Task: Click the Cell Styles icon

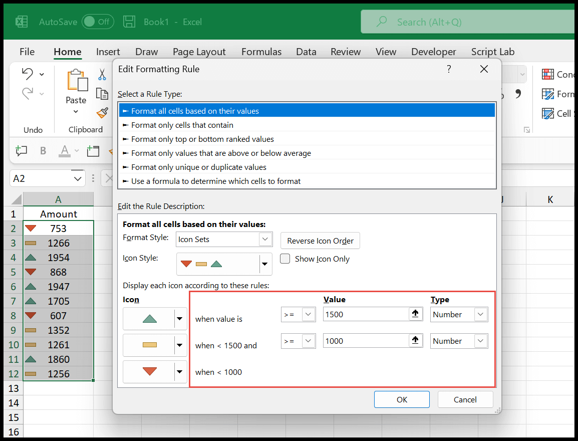Action: click(x=548, y=113)
